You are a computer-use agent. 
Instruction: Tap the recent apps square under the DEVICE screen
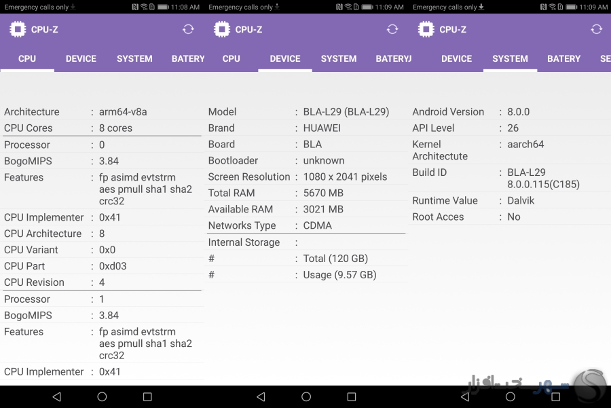(x=352, y=396)
